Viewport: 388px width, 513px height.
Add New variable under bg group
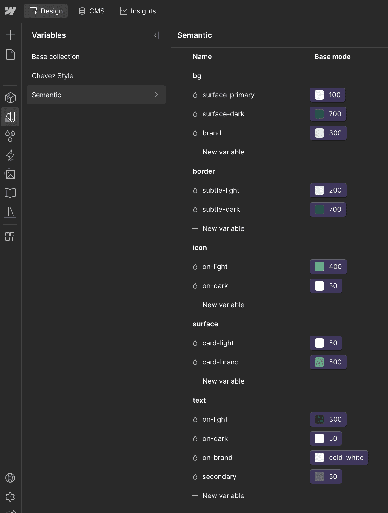(218, 152)
